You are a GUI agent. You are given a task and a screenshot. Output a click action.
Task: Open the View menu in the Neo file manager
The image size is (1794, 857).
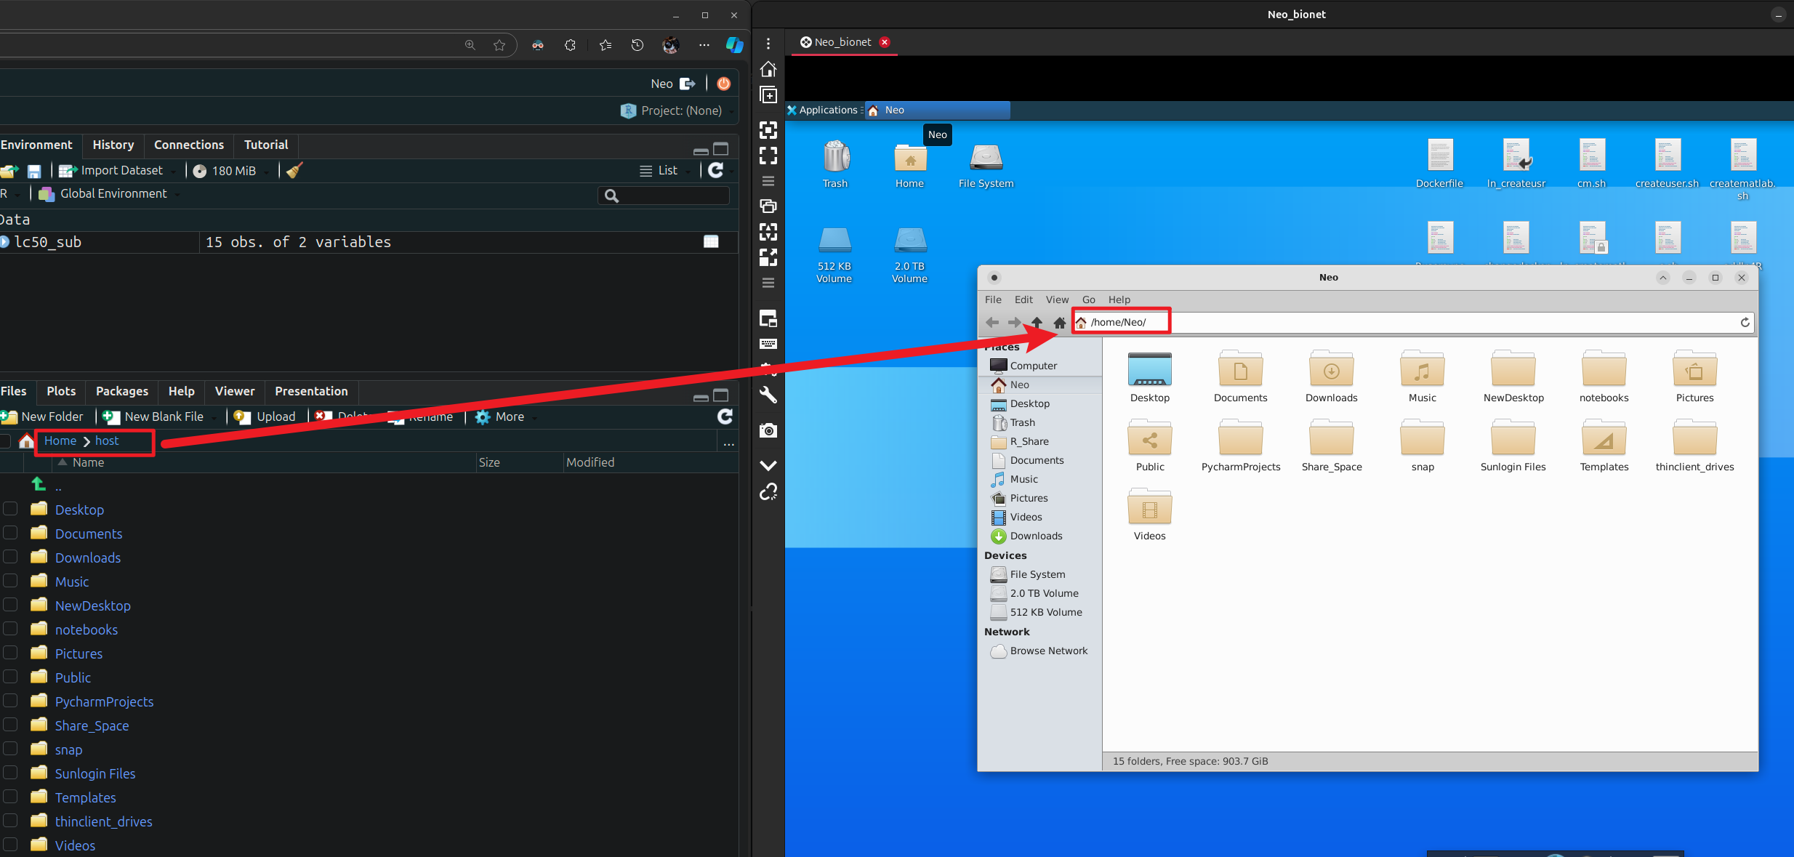pyautogui.click(x=1056, y=299)
